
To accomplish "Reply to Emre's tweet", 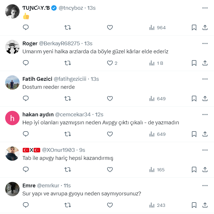I will click(x=26, y=205).
